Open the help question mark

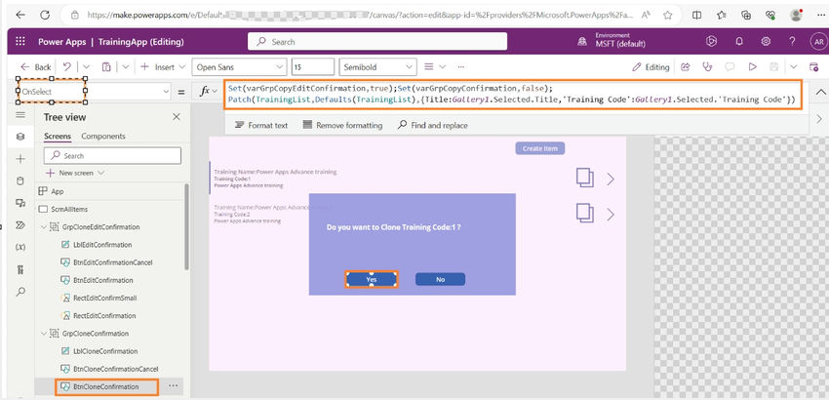[x=792, y=41]
